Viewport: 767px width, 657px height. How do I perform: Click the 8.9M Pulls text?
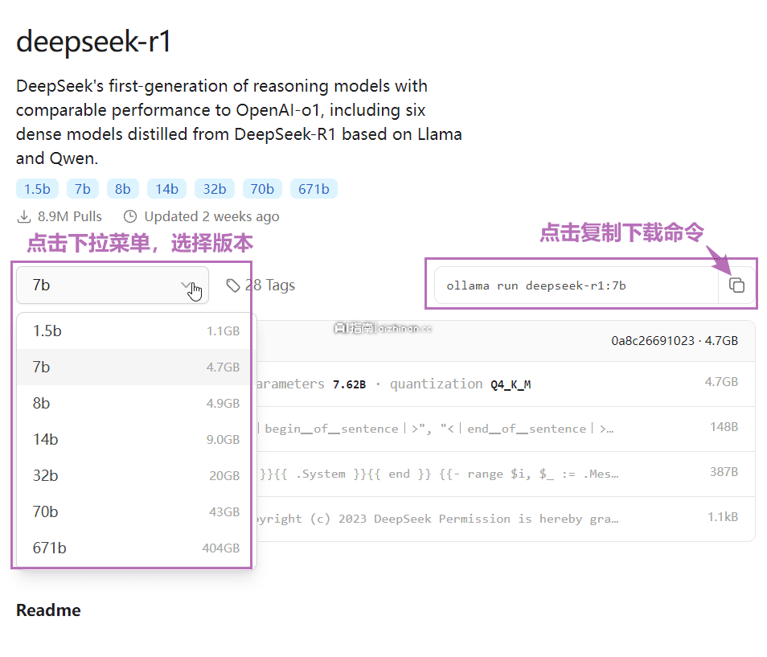[70, 216]
